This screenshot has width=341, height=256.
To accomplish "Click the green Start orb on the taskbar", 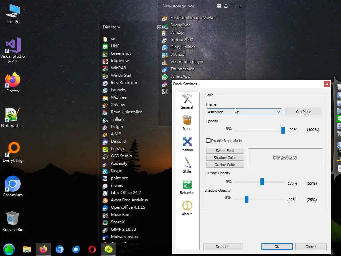I will (9, 249).
